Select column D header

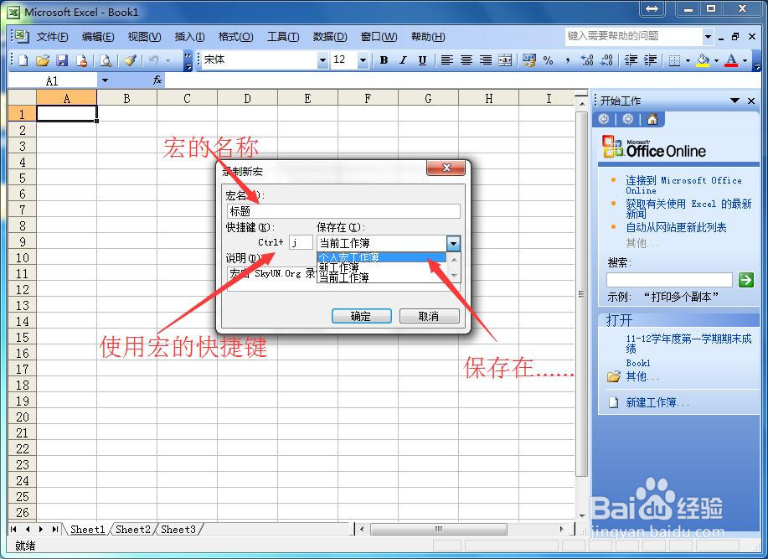[x=247, y=98]
